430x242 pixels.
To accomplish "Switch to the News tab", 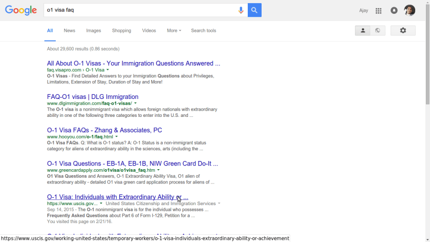I will pyautogui.click(x=69, y=31).
